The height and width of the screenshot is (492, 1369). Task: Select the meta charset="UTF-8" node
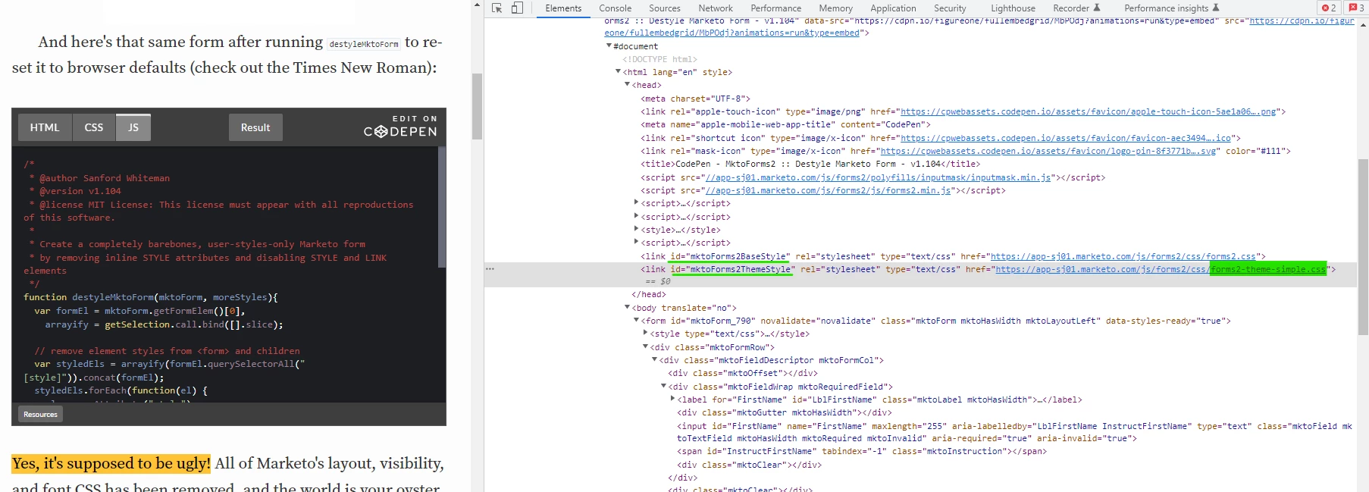pyautogui.click(x=695, y=99)
